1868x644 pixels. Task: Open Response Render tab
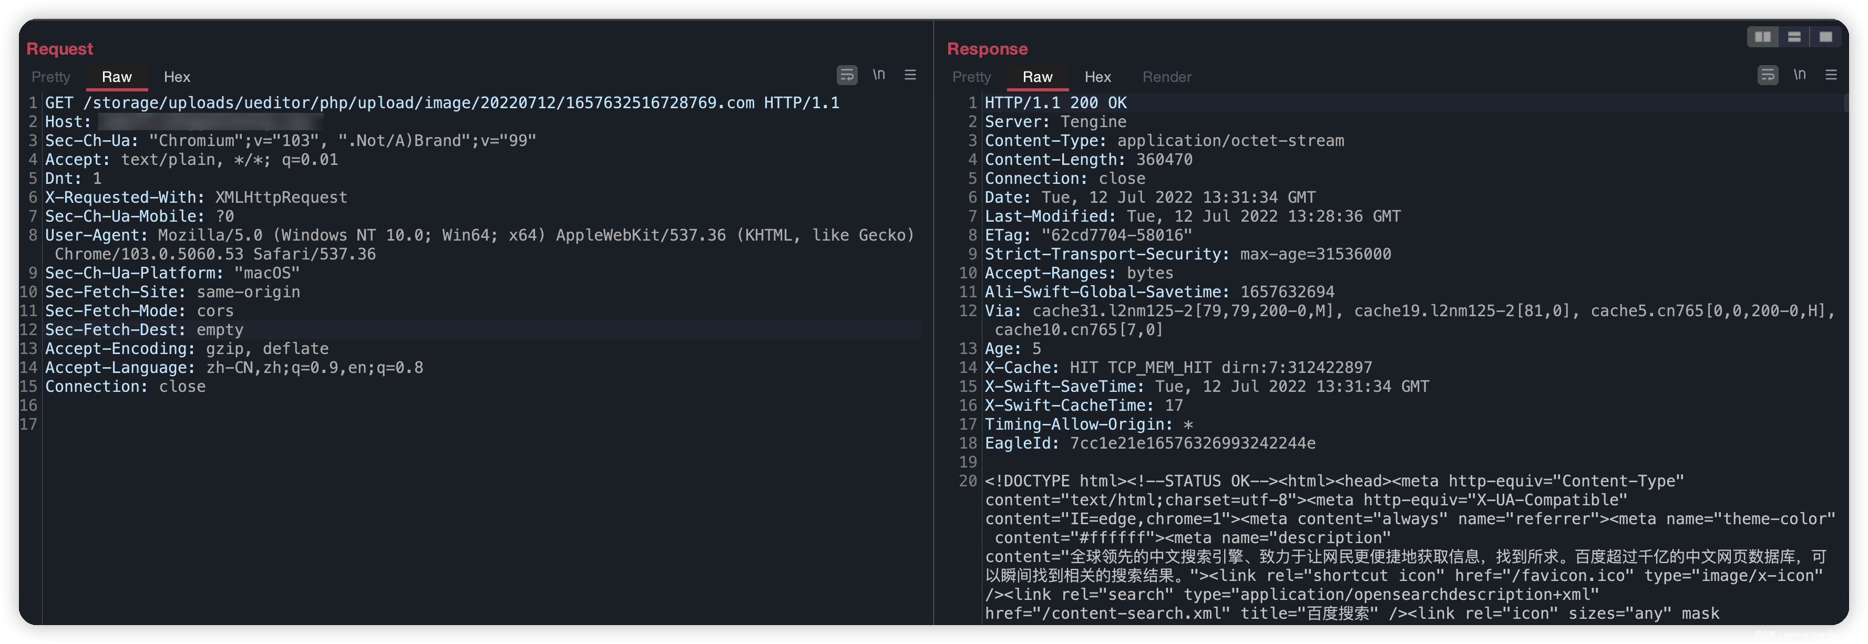(1167, 77)
